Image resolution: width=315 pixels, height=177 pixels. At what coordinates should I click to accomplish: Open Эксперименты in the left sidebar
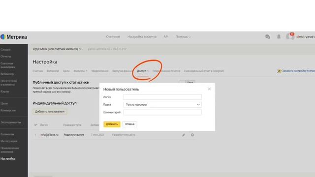click(x=11, y=122)
